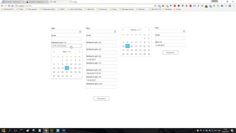Viewport: 236px width, 133px height.
Task: Focus the Выберите дату (5) input
Action: [x=101, y=52]
